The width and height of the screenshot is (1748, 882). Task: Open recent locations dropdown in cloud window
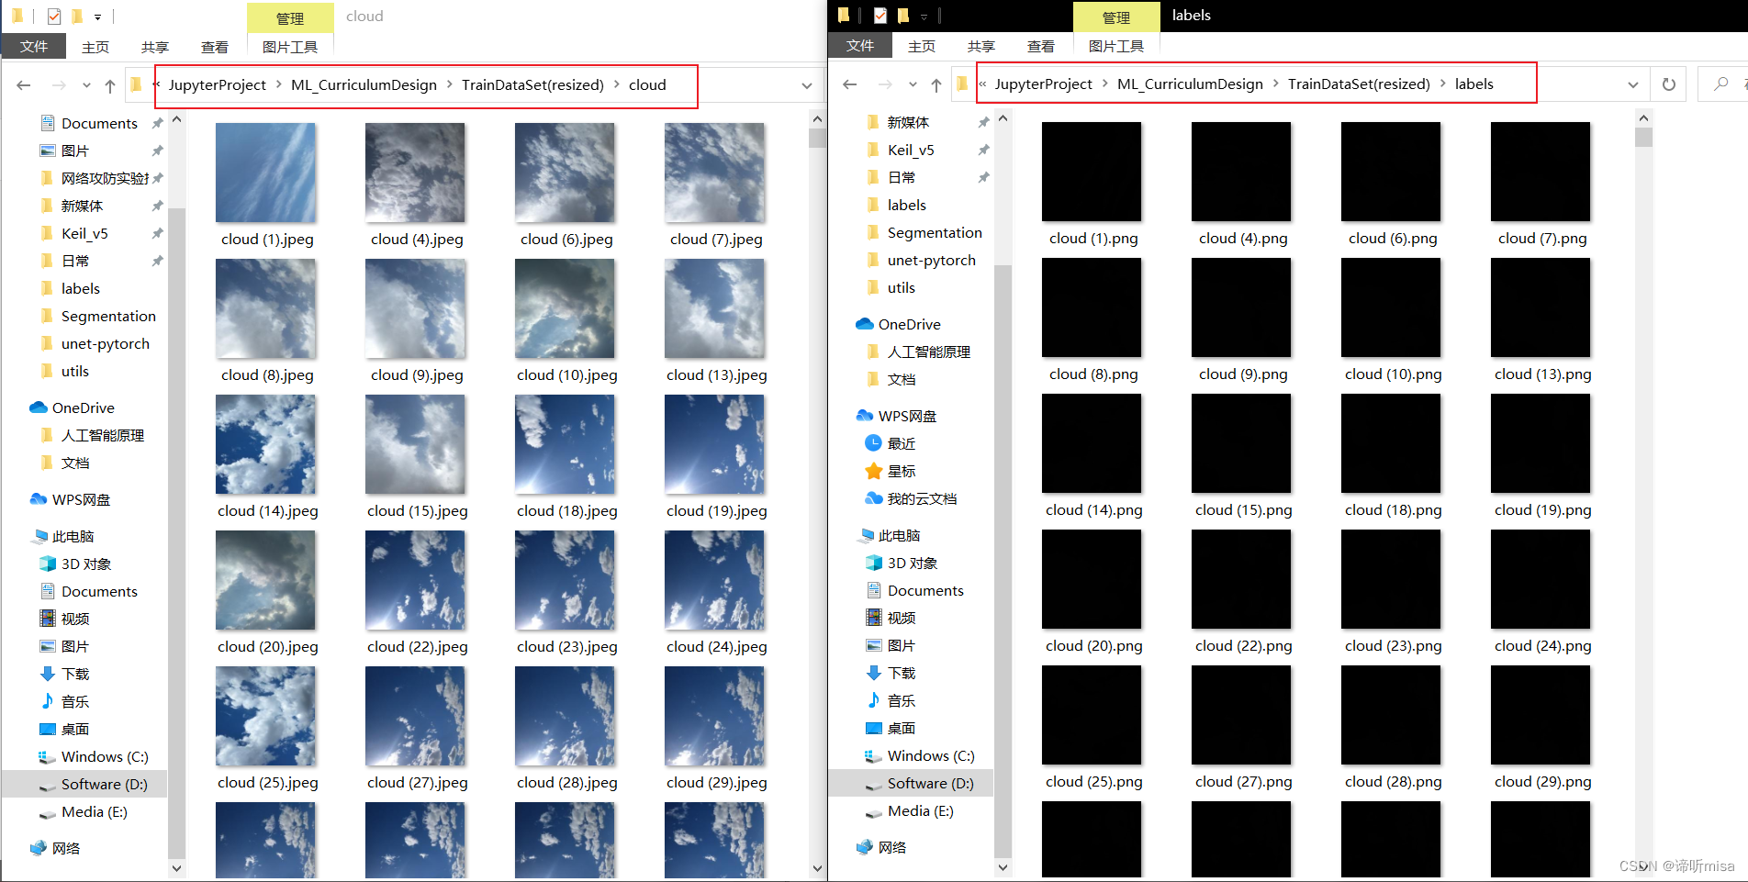(86, 85)
